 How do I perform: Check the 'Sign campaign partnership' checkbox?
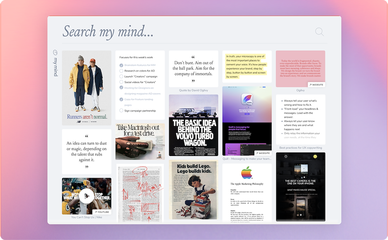[x=121, y=111]
